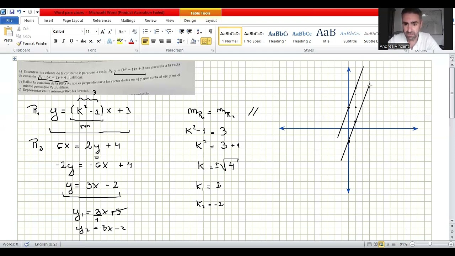Click the Words: 0 count in status bar
The height and width of the screenshot is (256, 455).
[x=10, y=244]
